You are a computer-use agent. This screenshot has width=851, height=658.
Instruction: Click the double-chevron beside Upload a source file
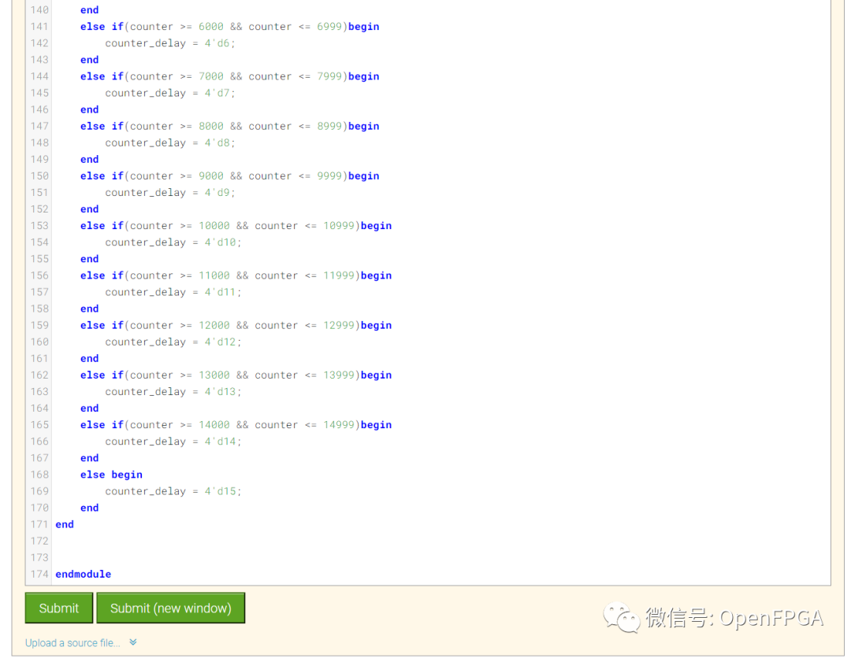[132, 642]
